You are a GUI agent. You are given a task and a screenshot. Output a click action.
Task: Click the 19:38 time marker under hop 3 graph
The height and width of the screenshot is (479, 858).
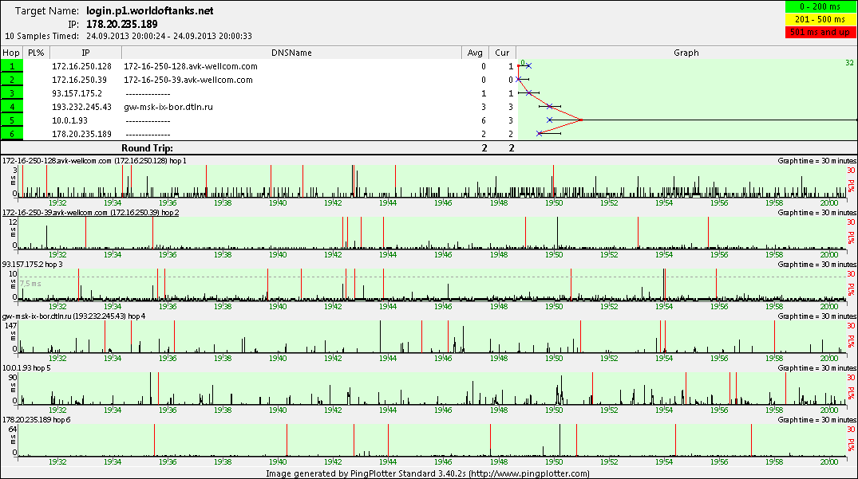coord(223,306)
